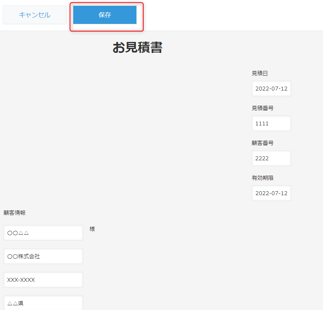Select the company field ○○株式会社
Image resolution: width=323 pixels, height=310 pixels.
point(43,256)
